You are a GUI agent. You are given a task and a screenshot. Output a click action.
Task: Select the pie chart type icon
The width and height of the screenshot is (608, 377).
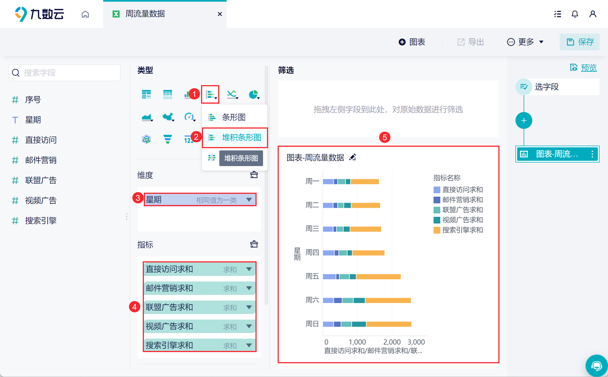point(254,94)
